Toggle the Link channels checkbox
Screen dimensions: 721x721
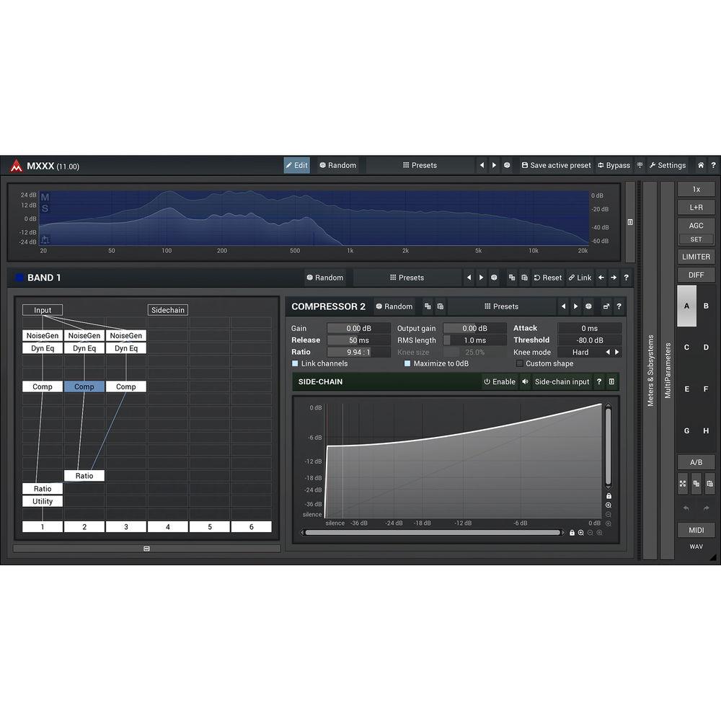[x=296, y=364]
